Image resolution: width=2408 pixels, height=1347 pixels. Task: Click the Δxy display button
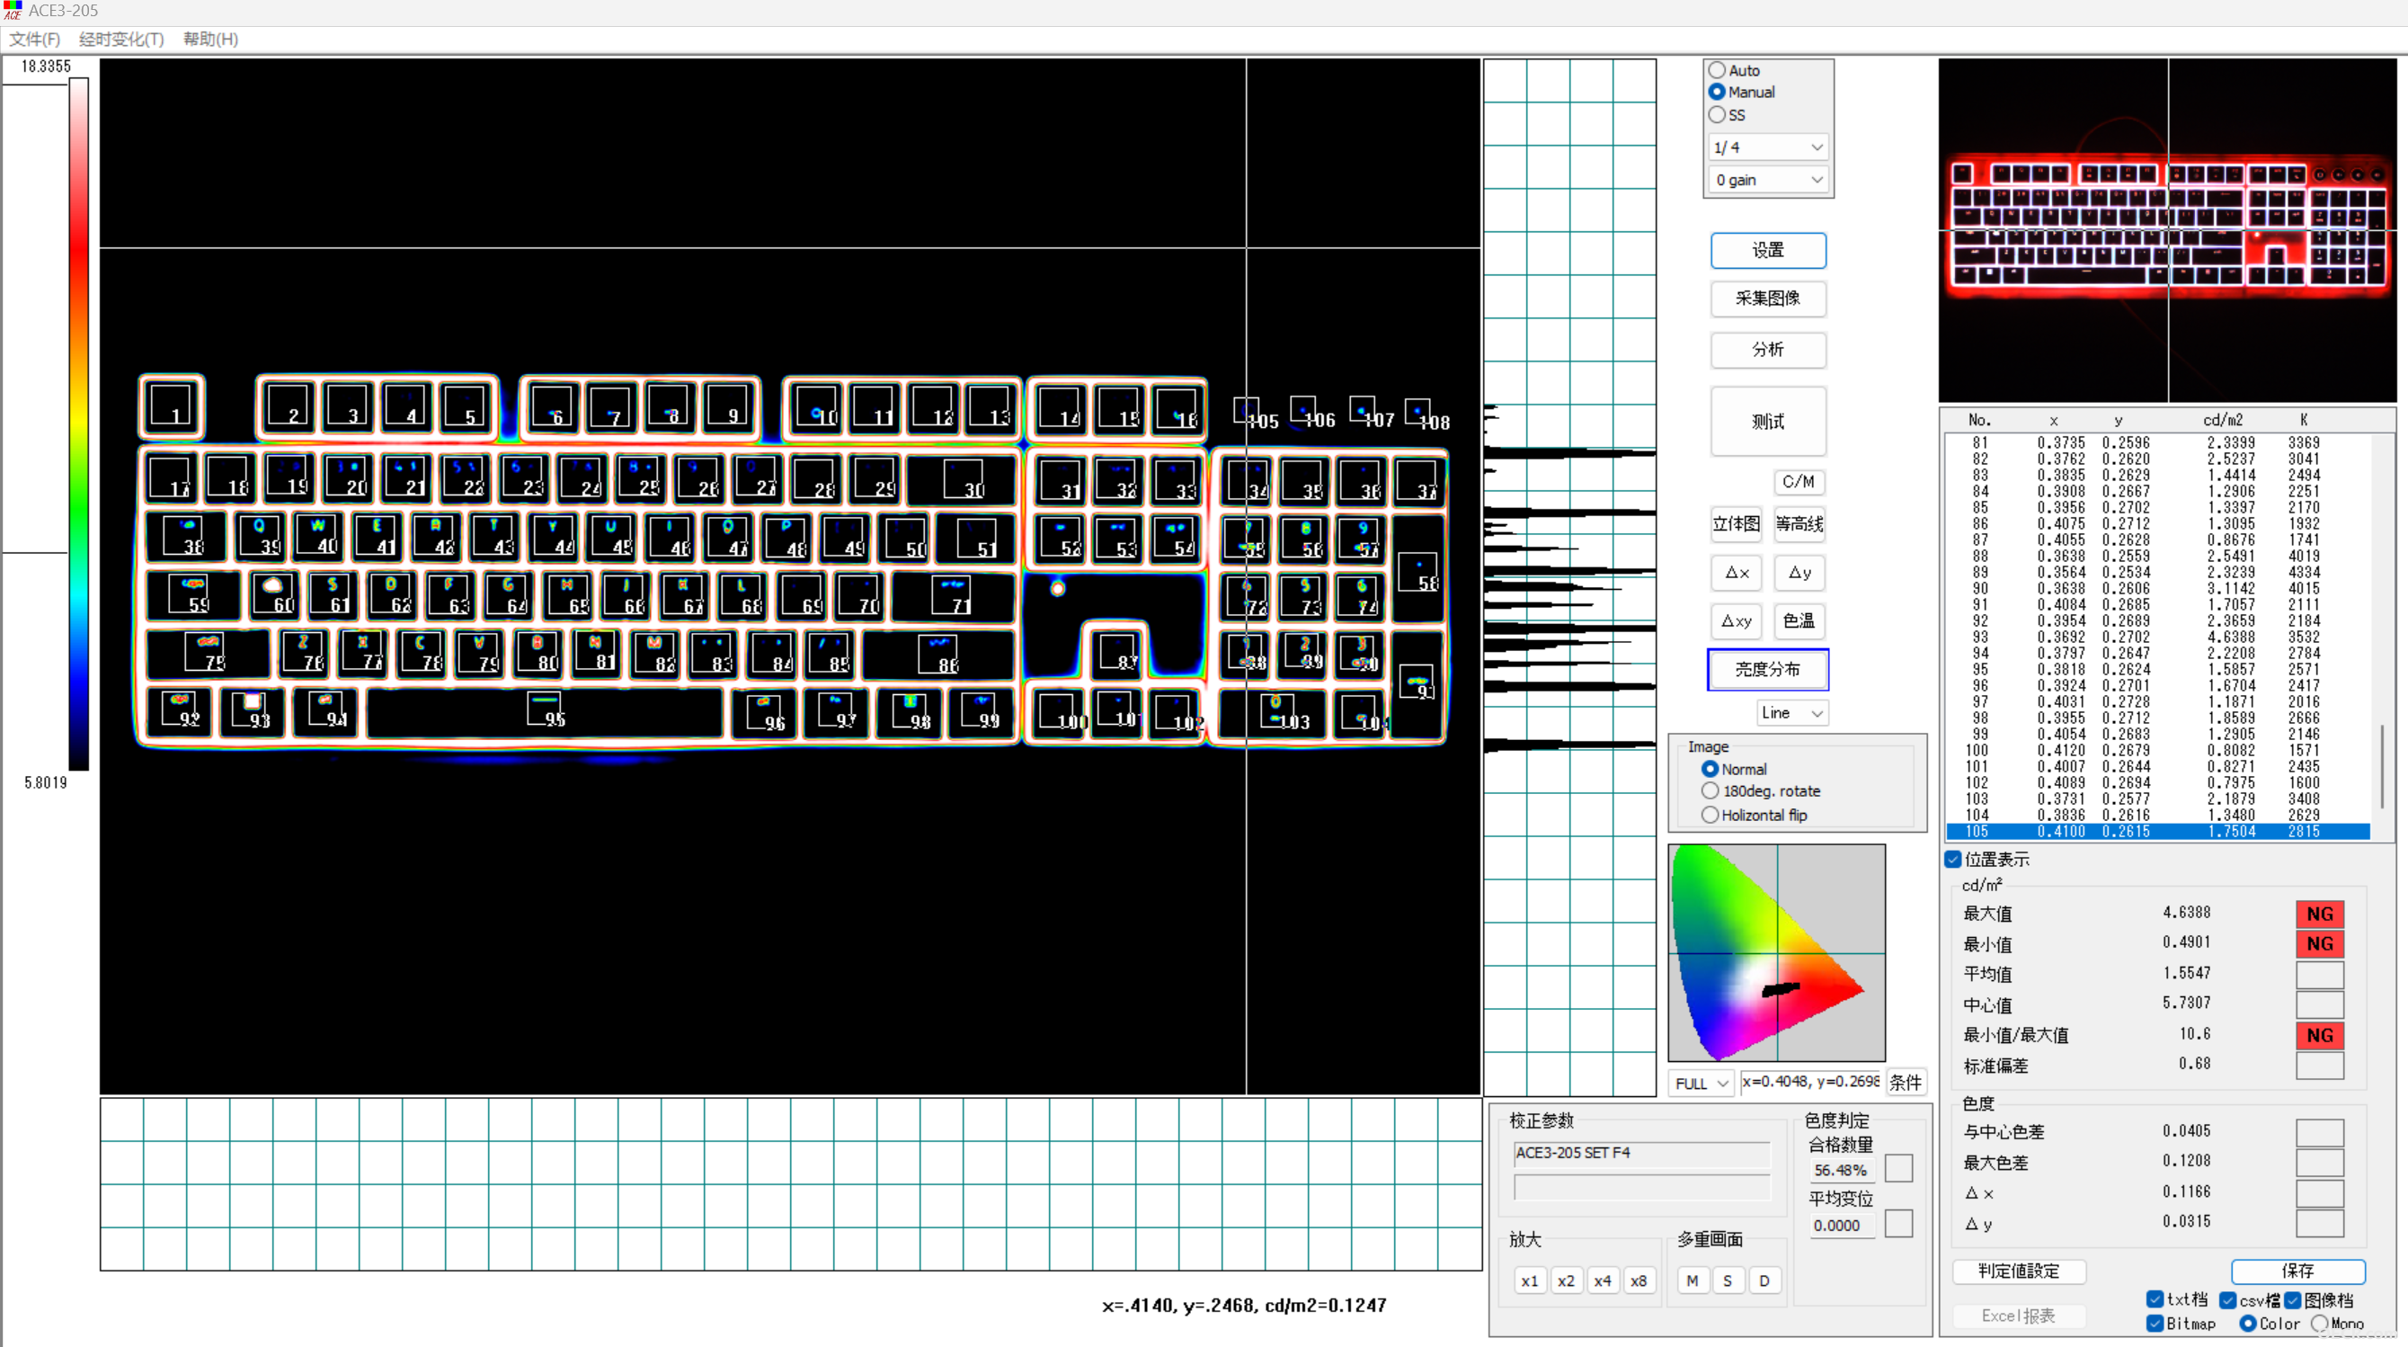(1736, 621)
